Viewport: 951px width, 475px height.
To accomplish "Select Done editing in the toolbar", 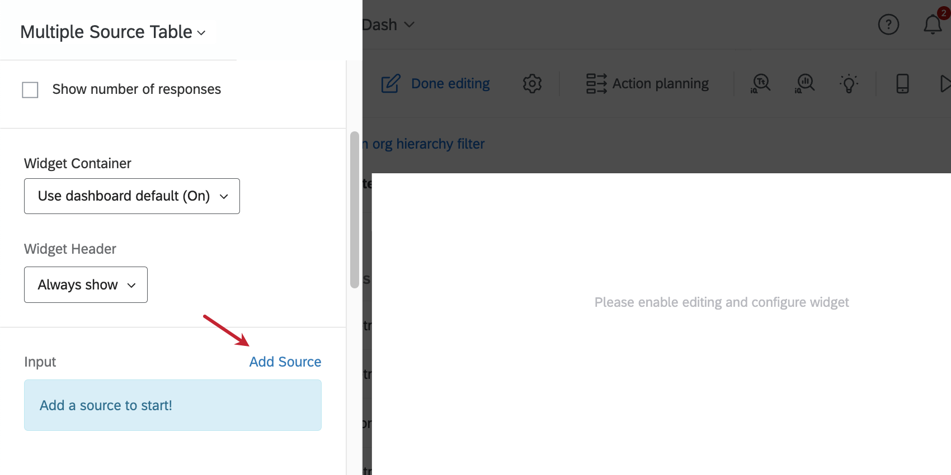I will click(450, 83).
